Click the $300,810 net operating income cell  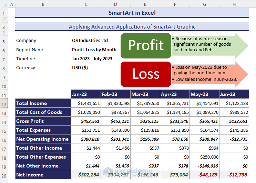[x=86, y=139]
